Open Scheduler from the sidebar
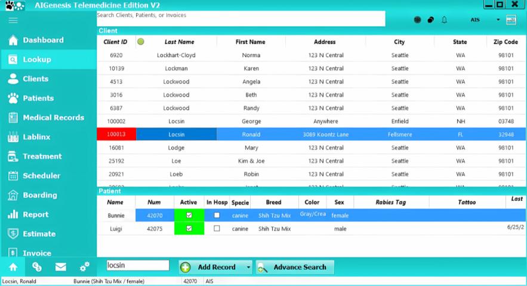The width and height of the screenshot is (527, 286). pyautogui.click(x=41, y=176)
